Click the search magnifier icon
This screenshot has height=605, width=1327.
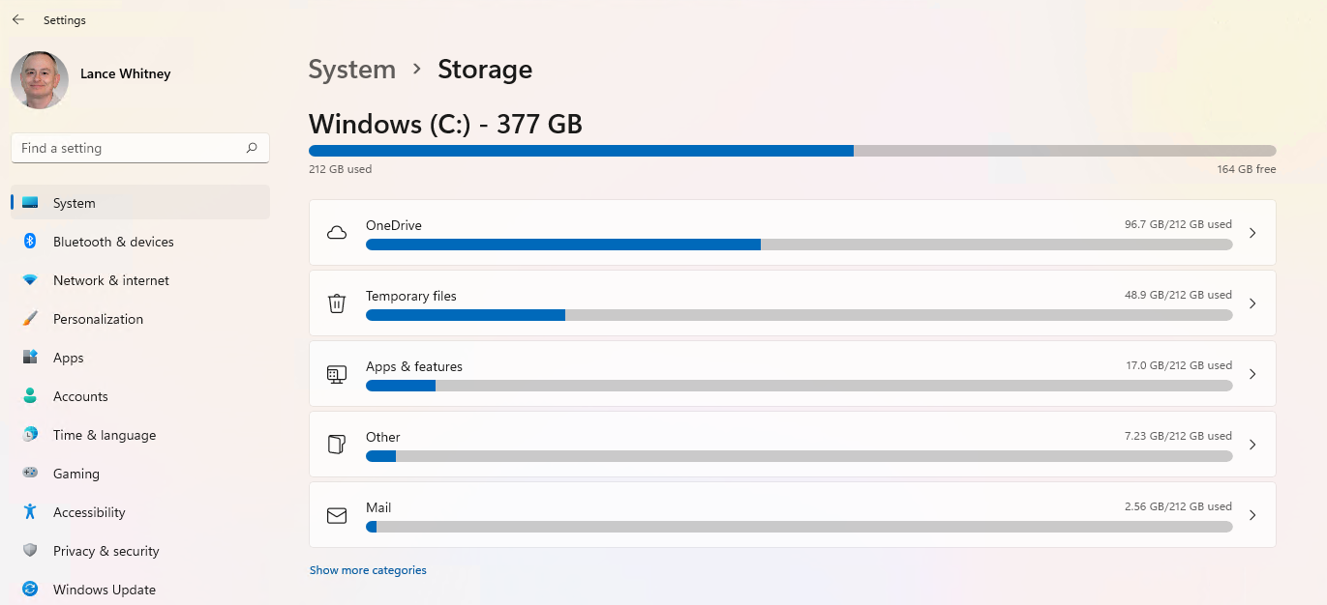[x=252, y=148]
